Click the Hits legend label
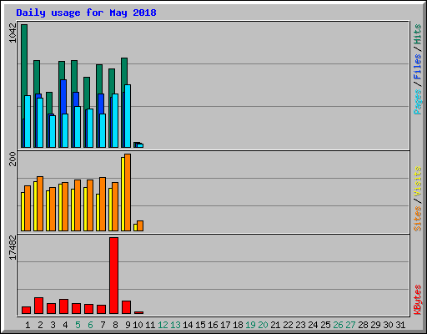This screenshot has width=427, height=334. 418,34
